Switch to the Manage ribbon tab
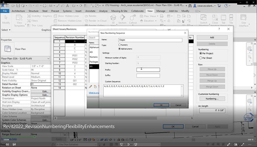This screenshot has height=147, width=257. [x=161, y=11]
